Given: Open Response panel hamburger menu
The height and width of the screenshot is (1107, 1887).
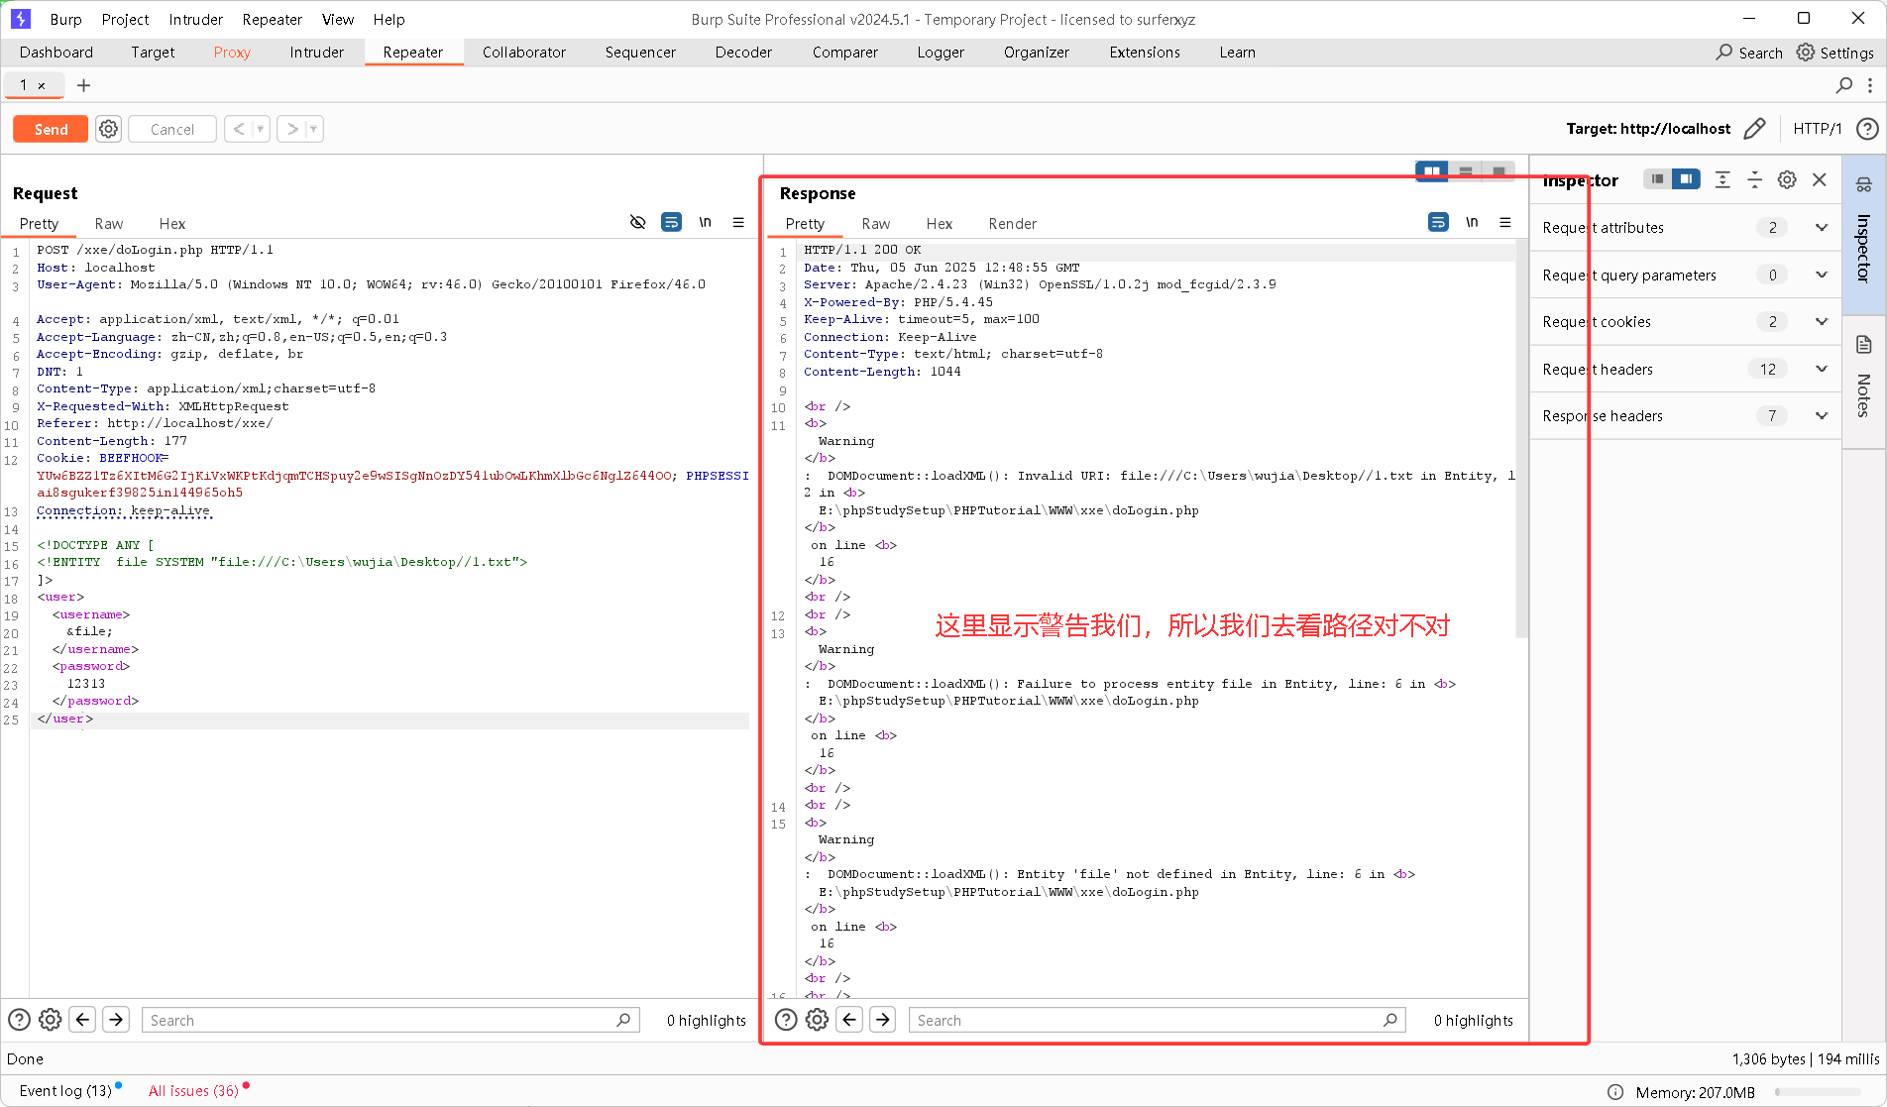Looking at the screenshot, I should 1505,222.
